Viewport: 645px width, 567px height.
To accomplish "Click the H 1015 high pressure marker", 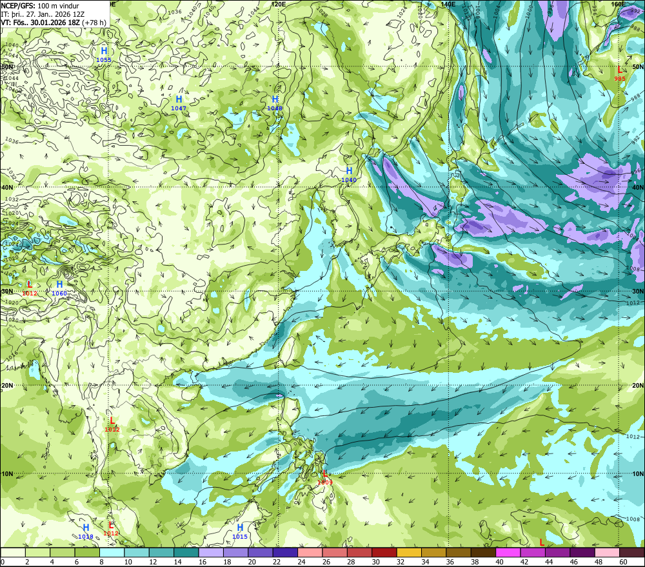I will coord(240,532).
